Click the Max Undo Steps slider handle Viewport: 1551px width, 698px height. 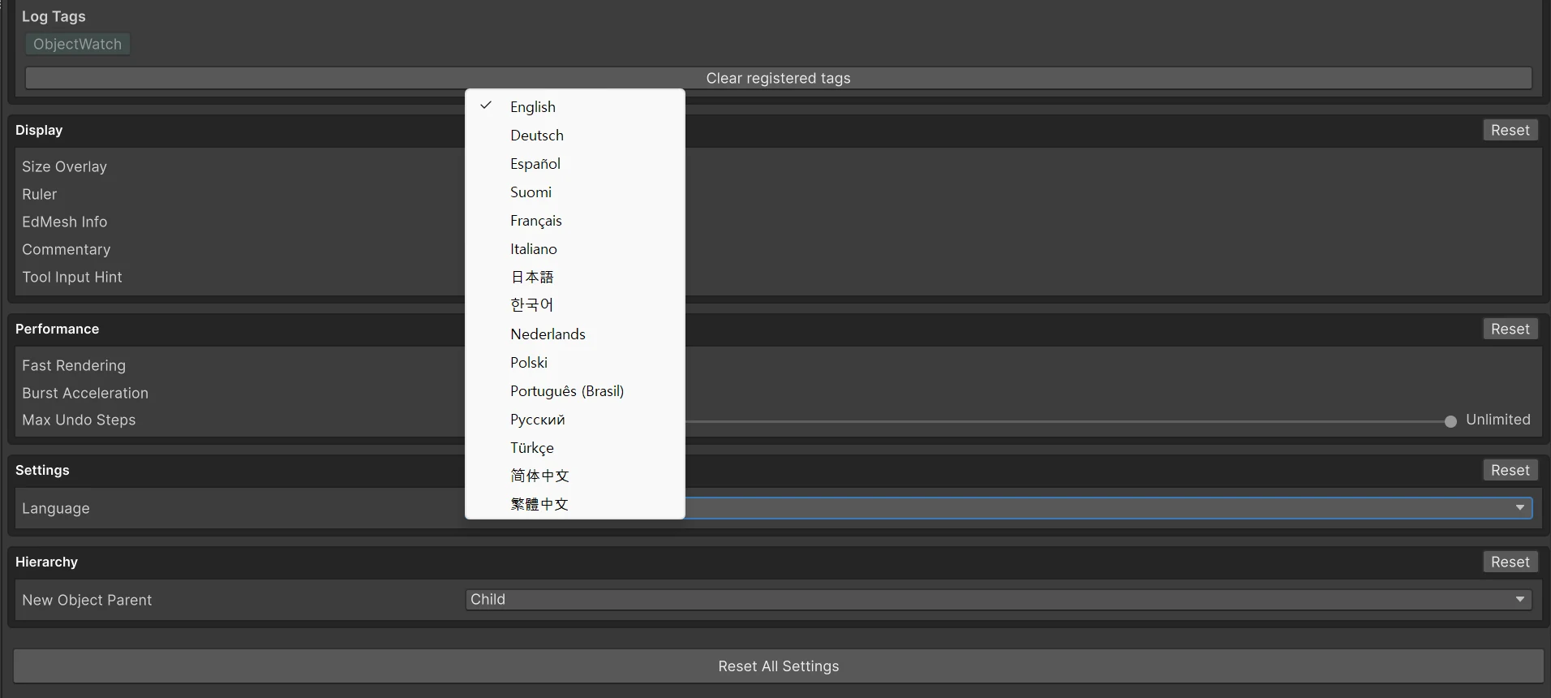pos(1450,420)
